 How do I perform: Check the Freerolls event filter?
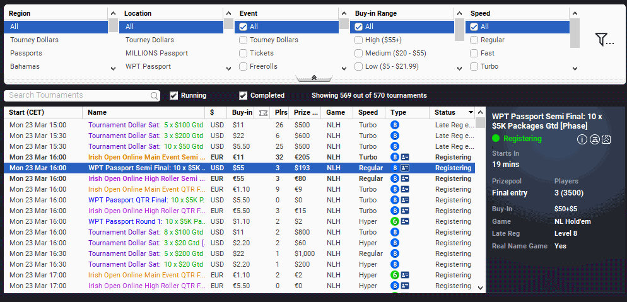[x=243, y=66]
